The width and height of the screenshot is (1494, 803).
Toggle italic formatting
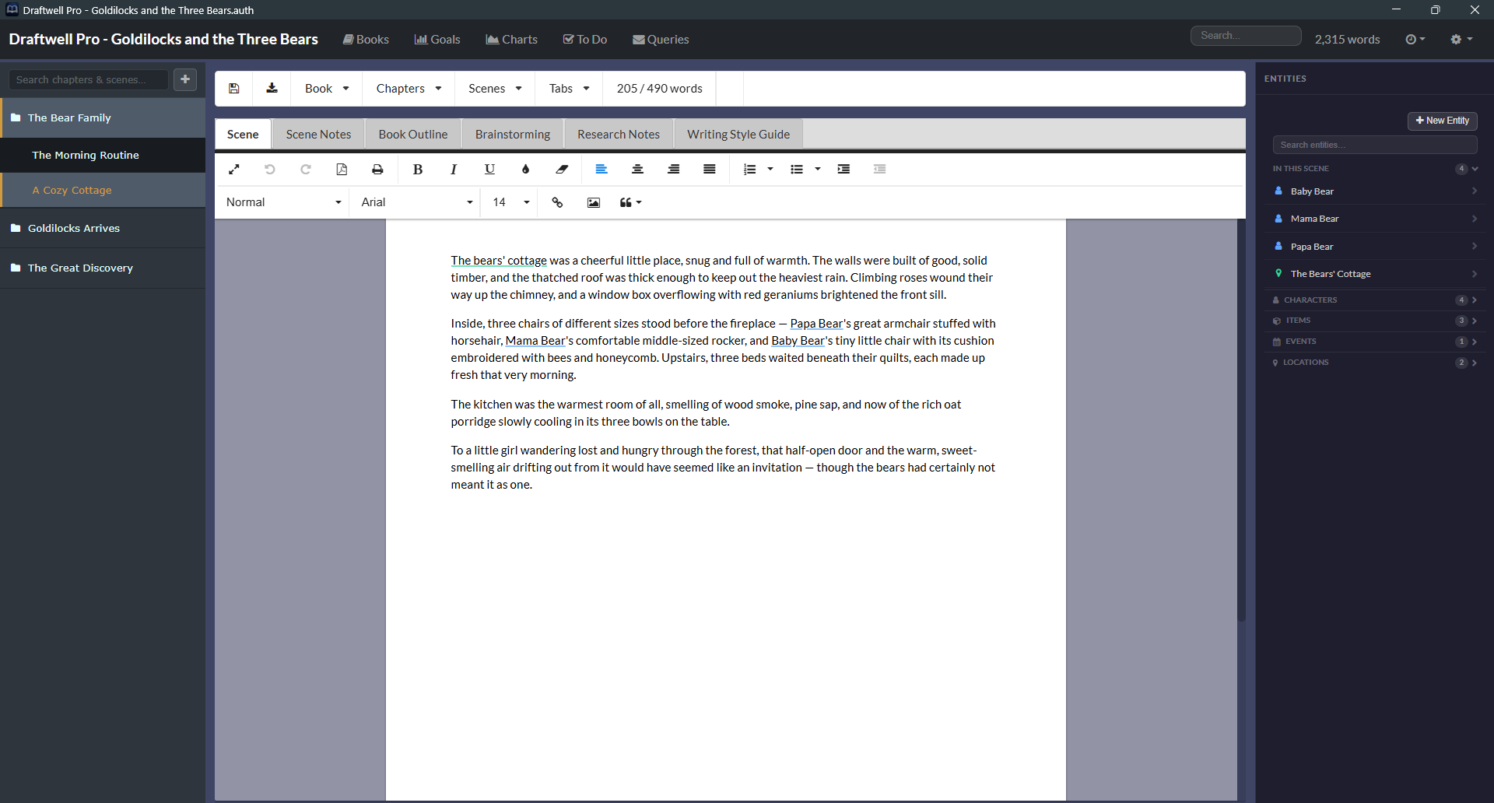tap(454, 169)
